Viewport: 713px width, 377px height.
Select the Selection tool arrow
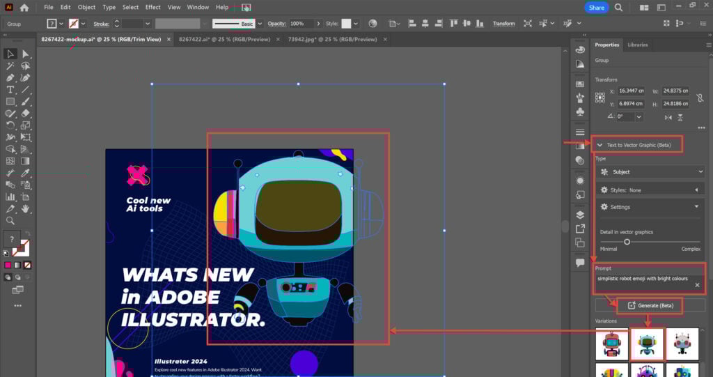click(x=10, y=54)
